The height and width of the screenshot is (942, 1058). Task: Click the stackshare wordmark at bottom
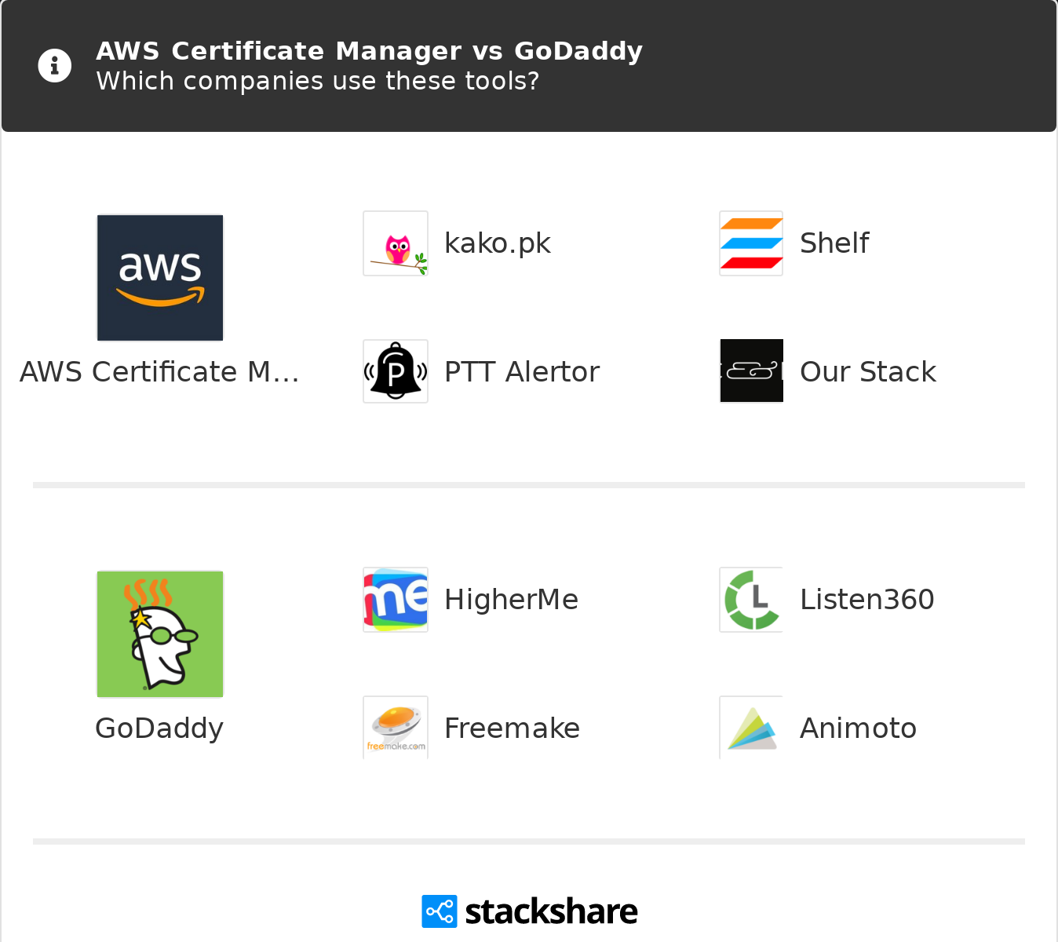[x=551, y=912]
